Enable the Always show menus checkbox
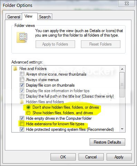 pyautogui.click(x=22, y=80)
